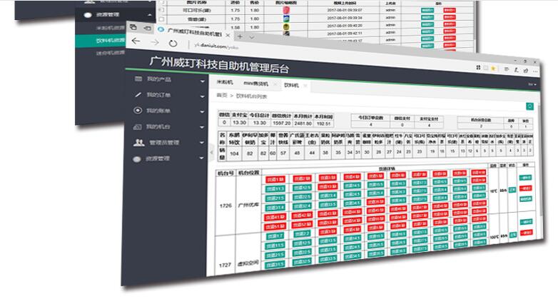The height and width of the screenshot is (304, 558).
Task: Reload the page with refresh icon
Action: [x=173, y=44]
